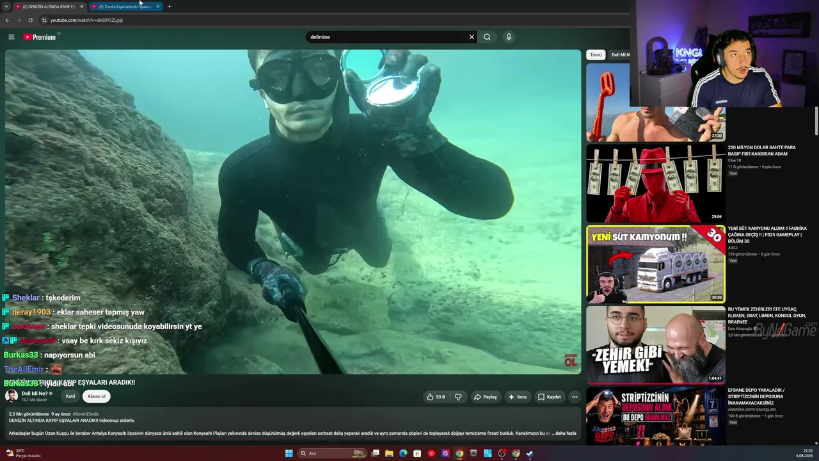819x461 pixels.
Task: Switch to DENİZİN ALTINDA KAYIP tab
Action: click(x=49, y=6)
